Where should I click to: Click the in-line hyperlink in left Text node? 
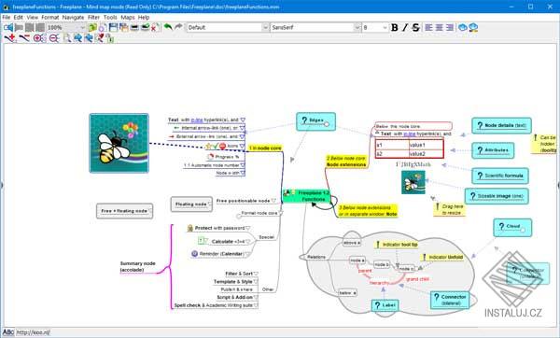click(197, 120)
